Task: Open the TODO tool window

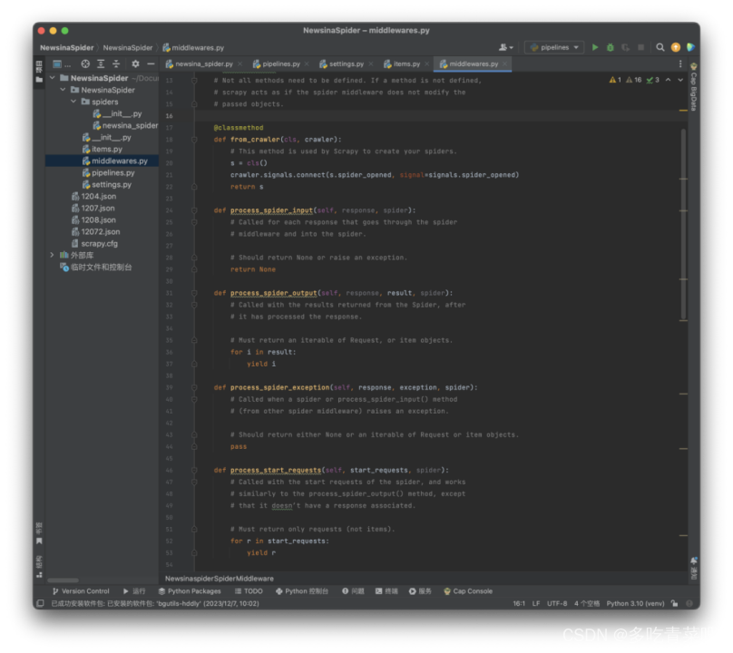Action: tap(249, 591)
